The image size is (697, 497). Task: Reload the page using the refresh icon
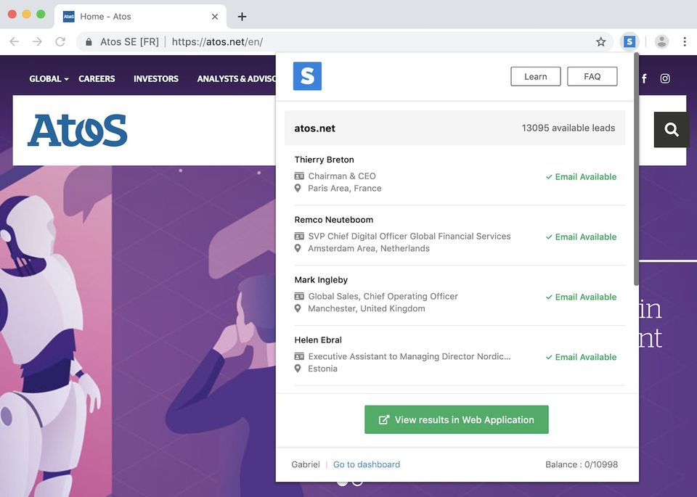coord(60,42)
